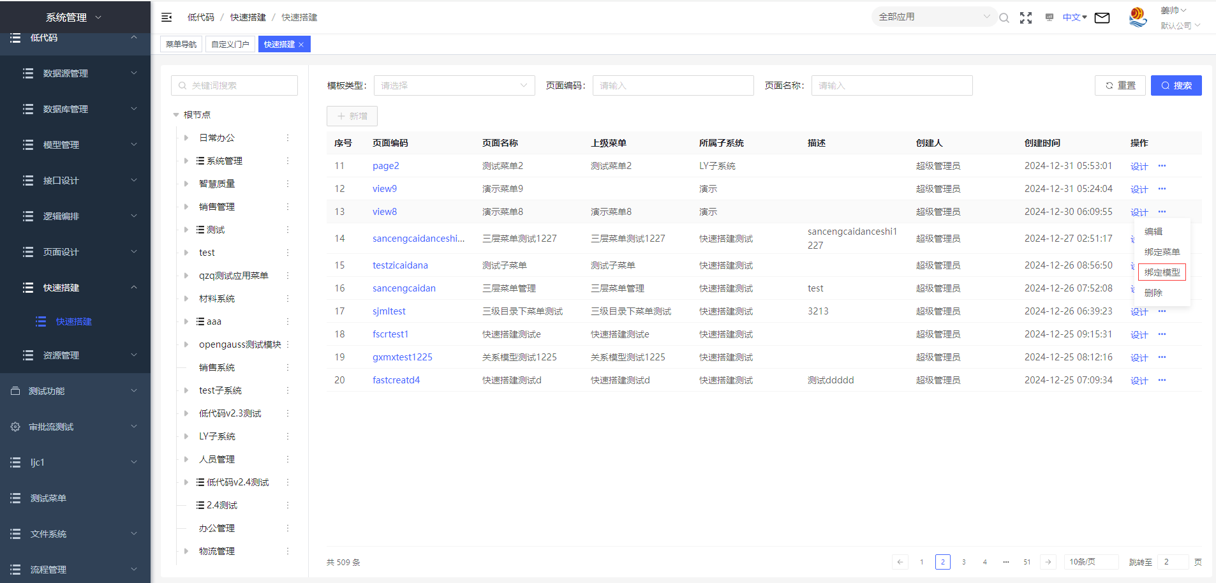The height and width of the screenshot is (583, 1216).
Task: Go to next page arrow
Action: 1048,562
